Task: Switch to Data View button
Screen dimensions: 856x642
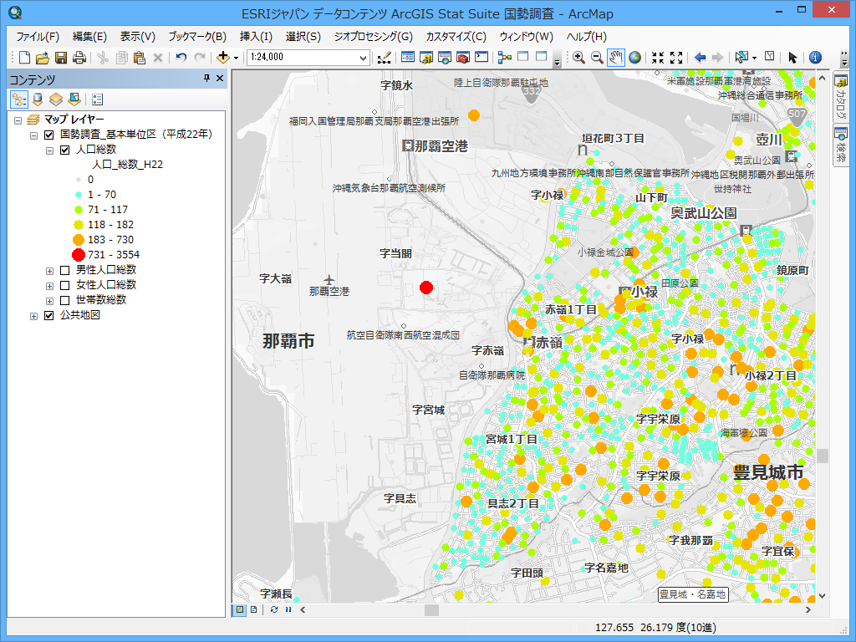Action: pyautogui.click(x=240, y=609)
